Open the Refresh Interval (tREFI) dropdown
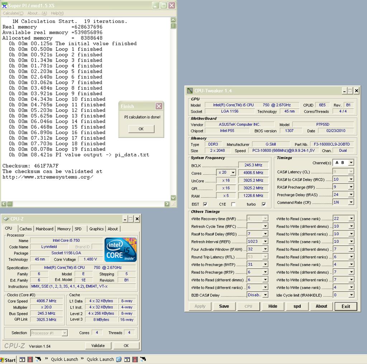This screenshot has width=367, height=364. tap(265, 241)
